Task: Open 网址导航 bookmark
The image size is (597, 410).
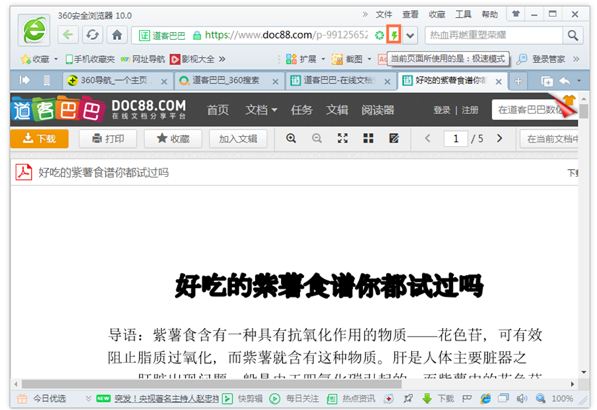Action: click(x=142, y=59)
